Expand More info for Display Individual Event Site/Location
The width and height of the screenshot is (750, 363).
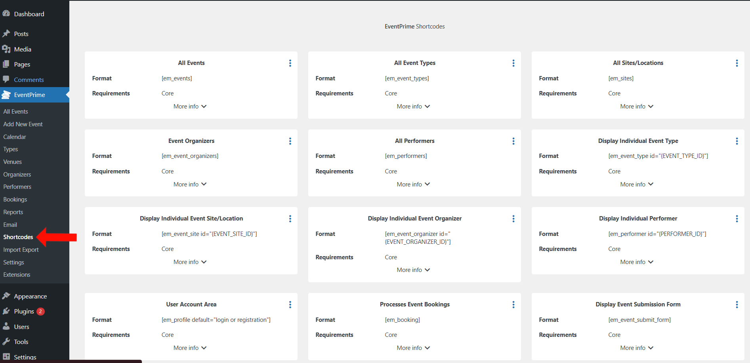(x=190, y=262)
